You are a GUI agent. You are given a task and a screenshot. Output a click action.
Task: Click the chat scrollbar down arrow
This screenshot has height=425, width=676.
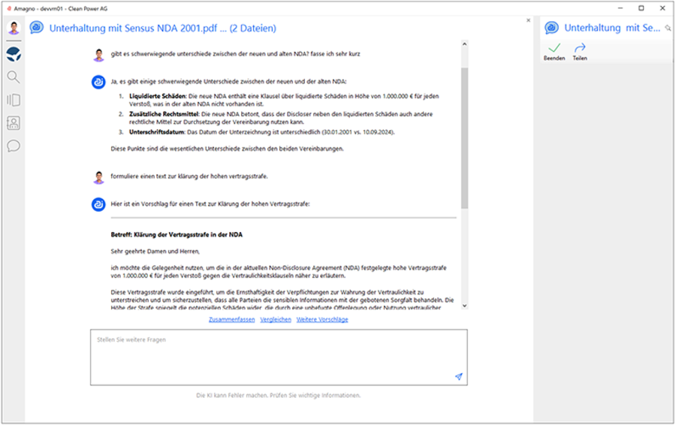point(464,306)
